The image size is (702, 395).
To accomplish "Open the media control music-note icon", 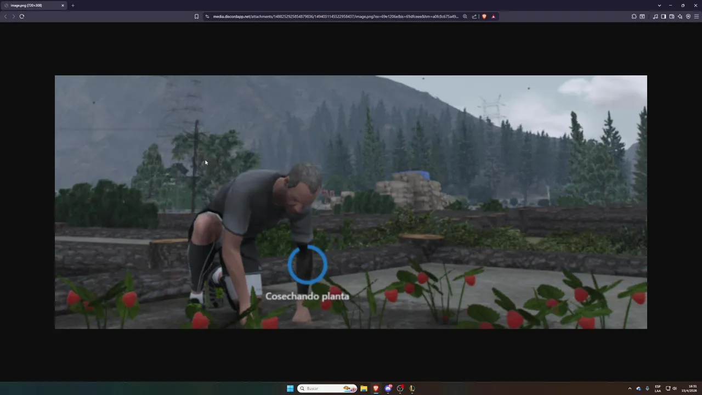I will click(x=655, y=16).
